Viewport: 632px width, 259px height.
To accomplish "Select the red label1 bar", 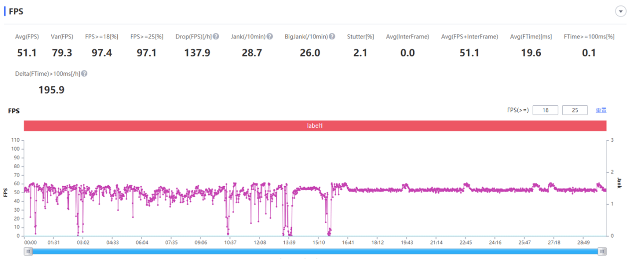I will [x=315, y=126].
